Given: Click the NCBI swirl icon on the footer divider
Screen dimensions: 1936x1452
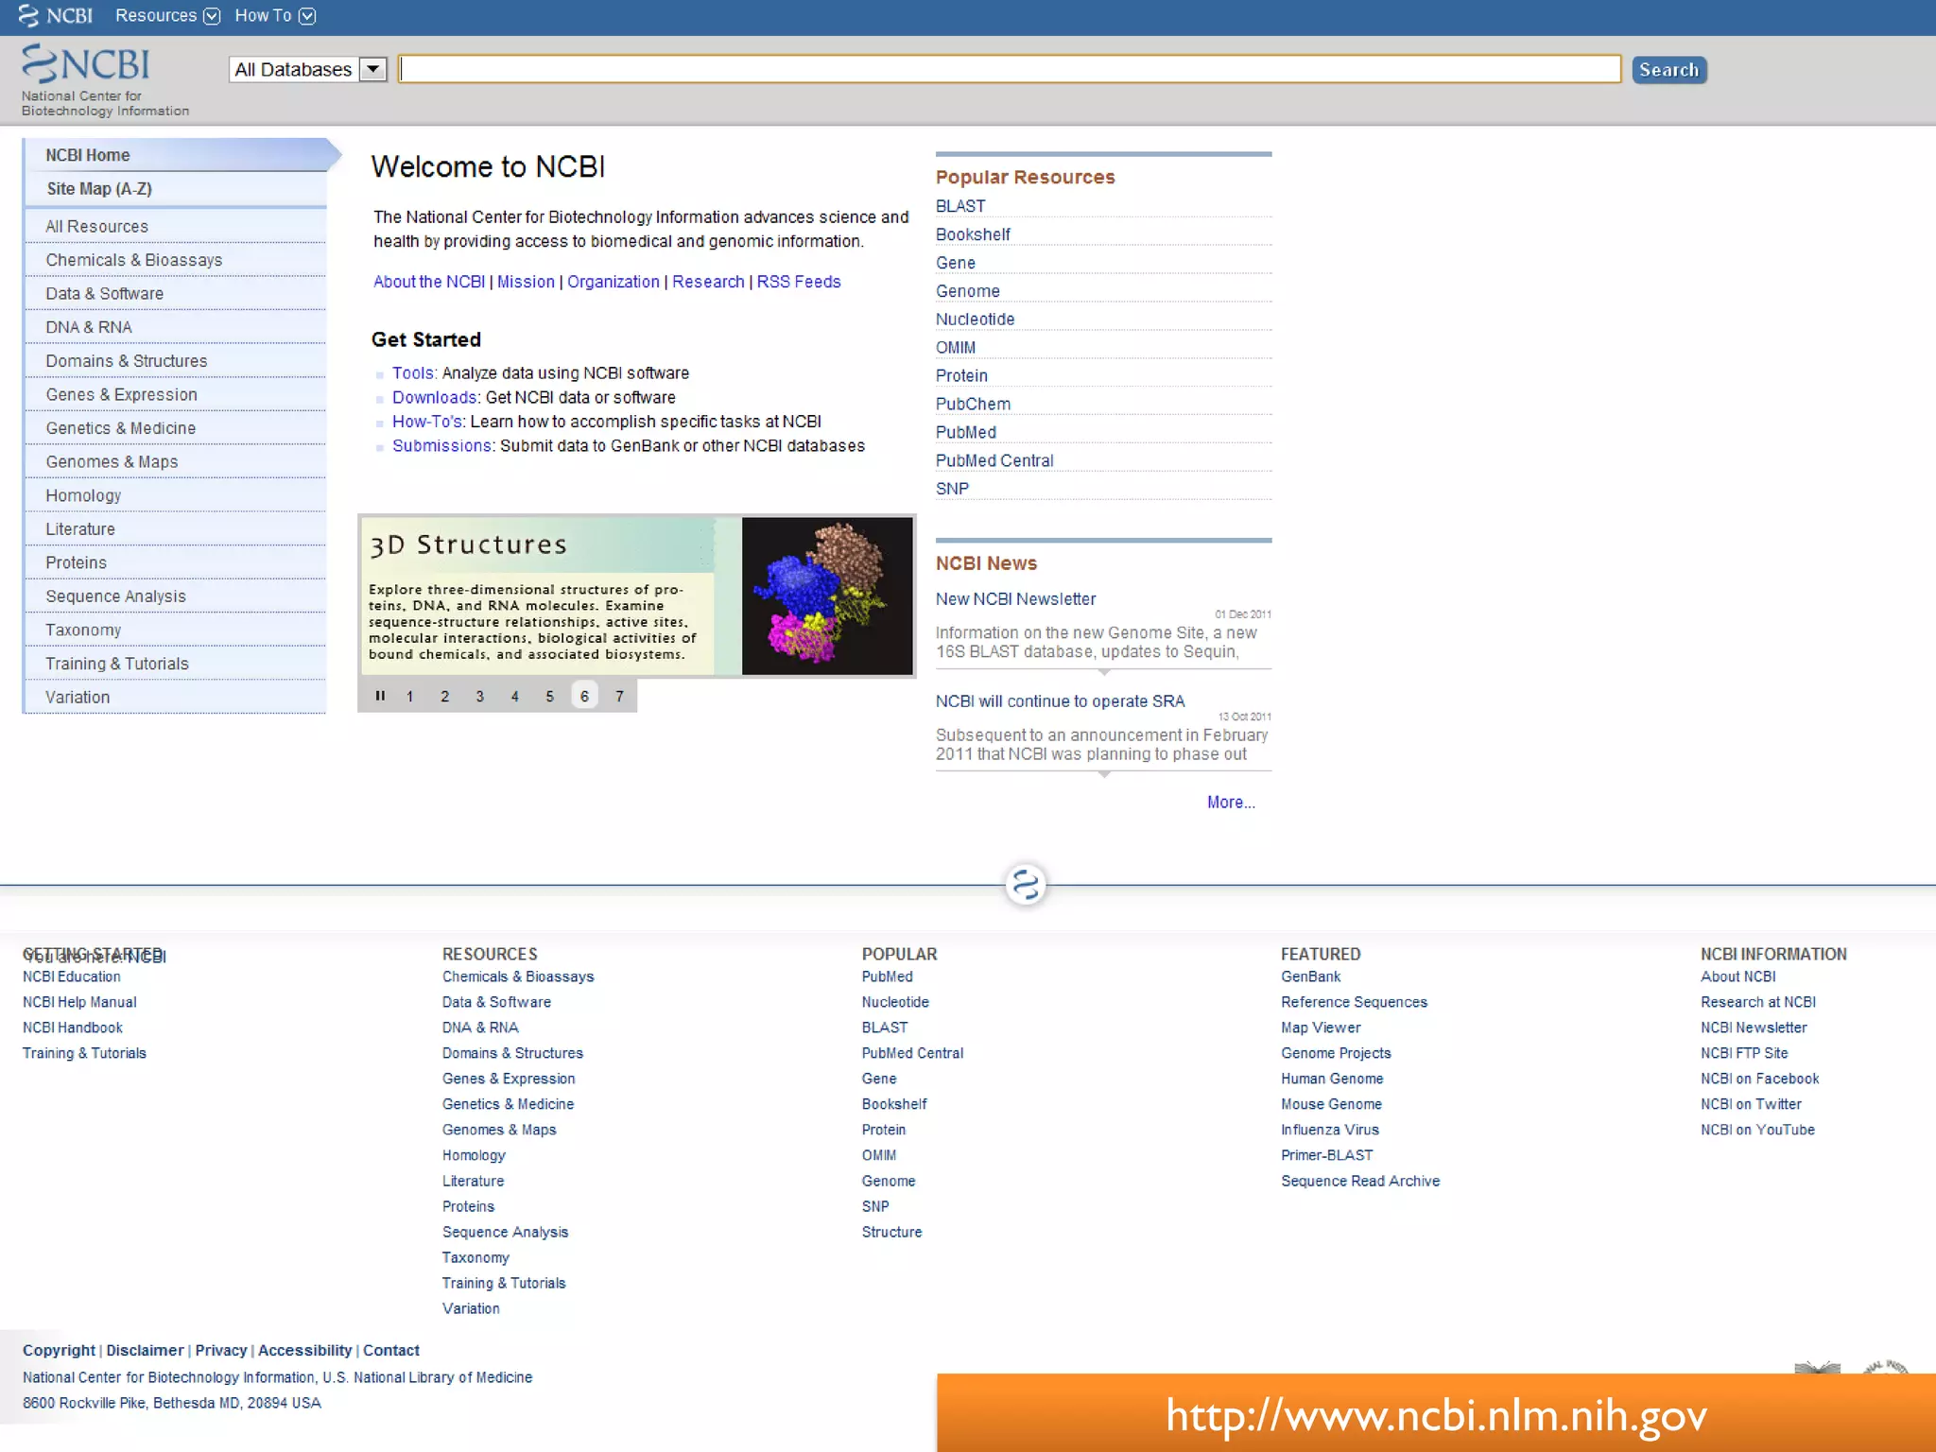Looking at the screenshot, I should (x=1026, y=885).
